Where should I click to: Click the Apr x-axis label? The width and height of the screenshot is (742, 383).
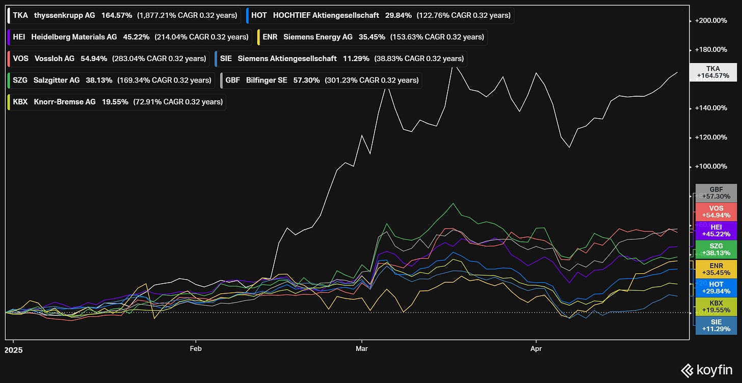coord(536,350)
